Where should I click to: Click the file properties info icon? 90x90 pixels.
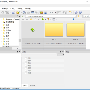14,12
